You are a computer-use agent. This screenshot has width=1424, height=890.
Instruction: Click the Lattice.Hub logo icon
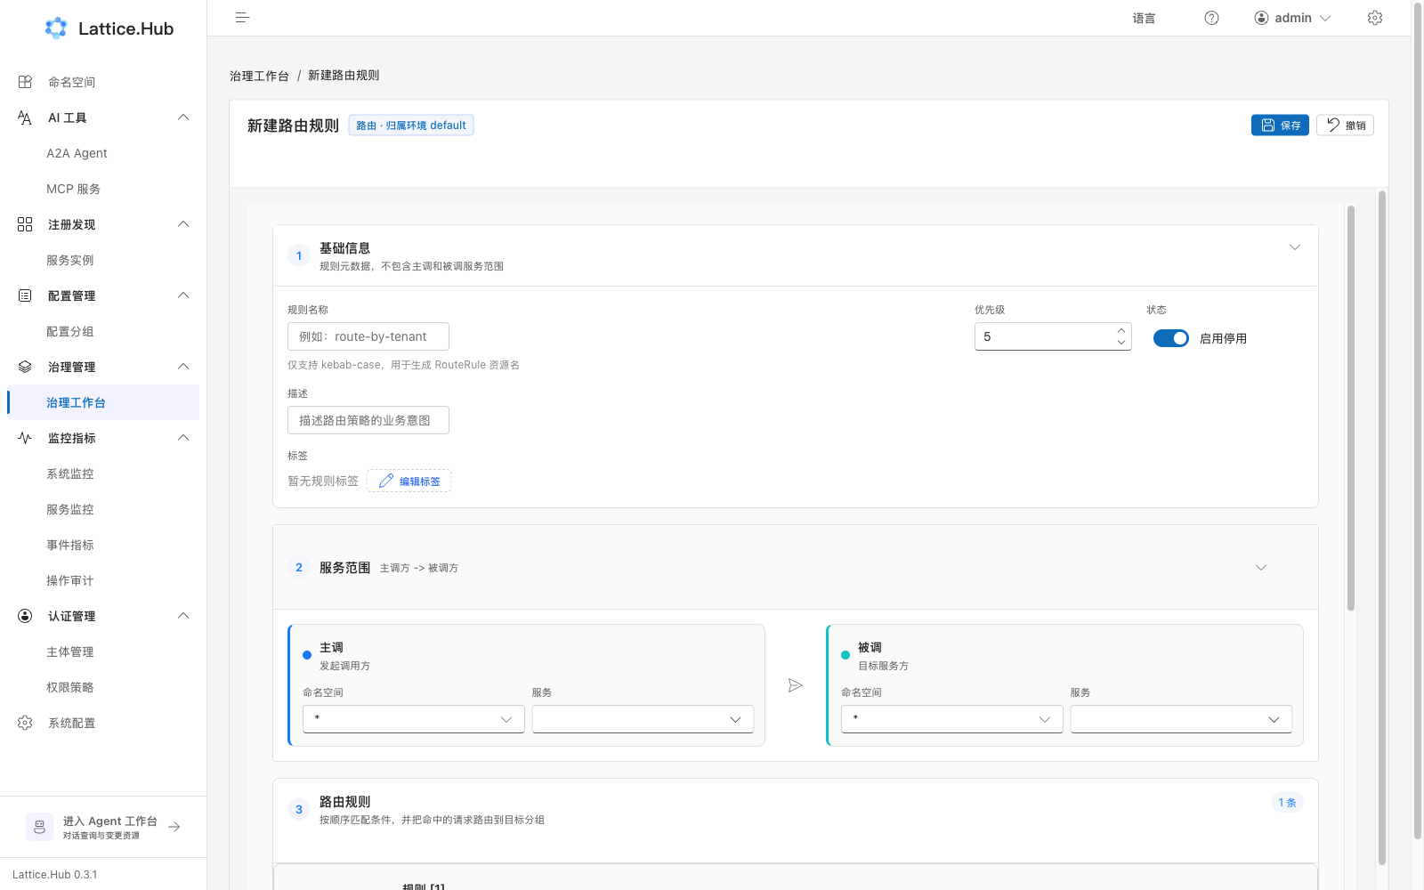tap(56, 28)
